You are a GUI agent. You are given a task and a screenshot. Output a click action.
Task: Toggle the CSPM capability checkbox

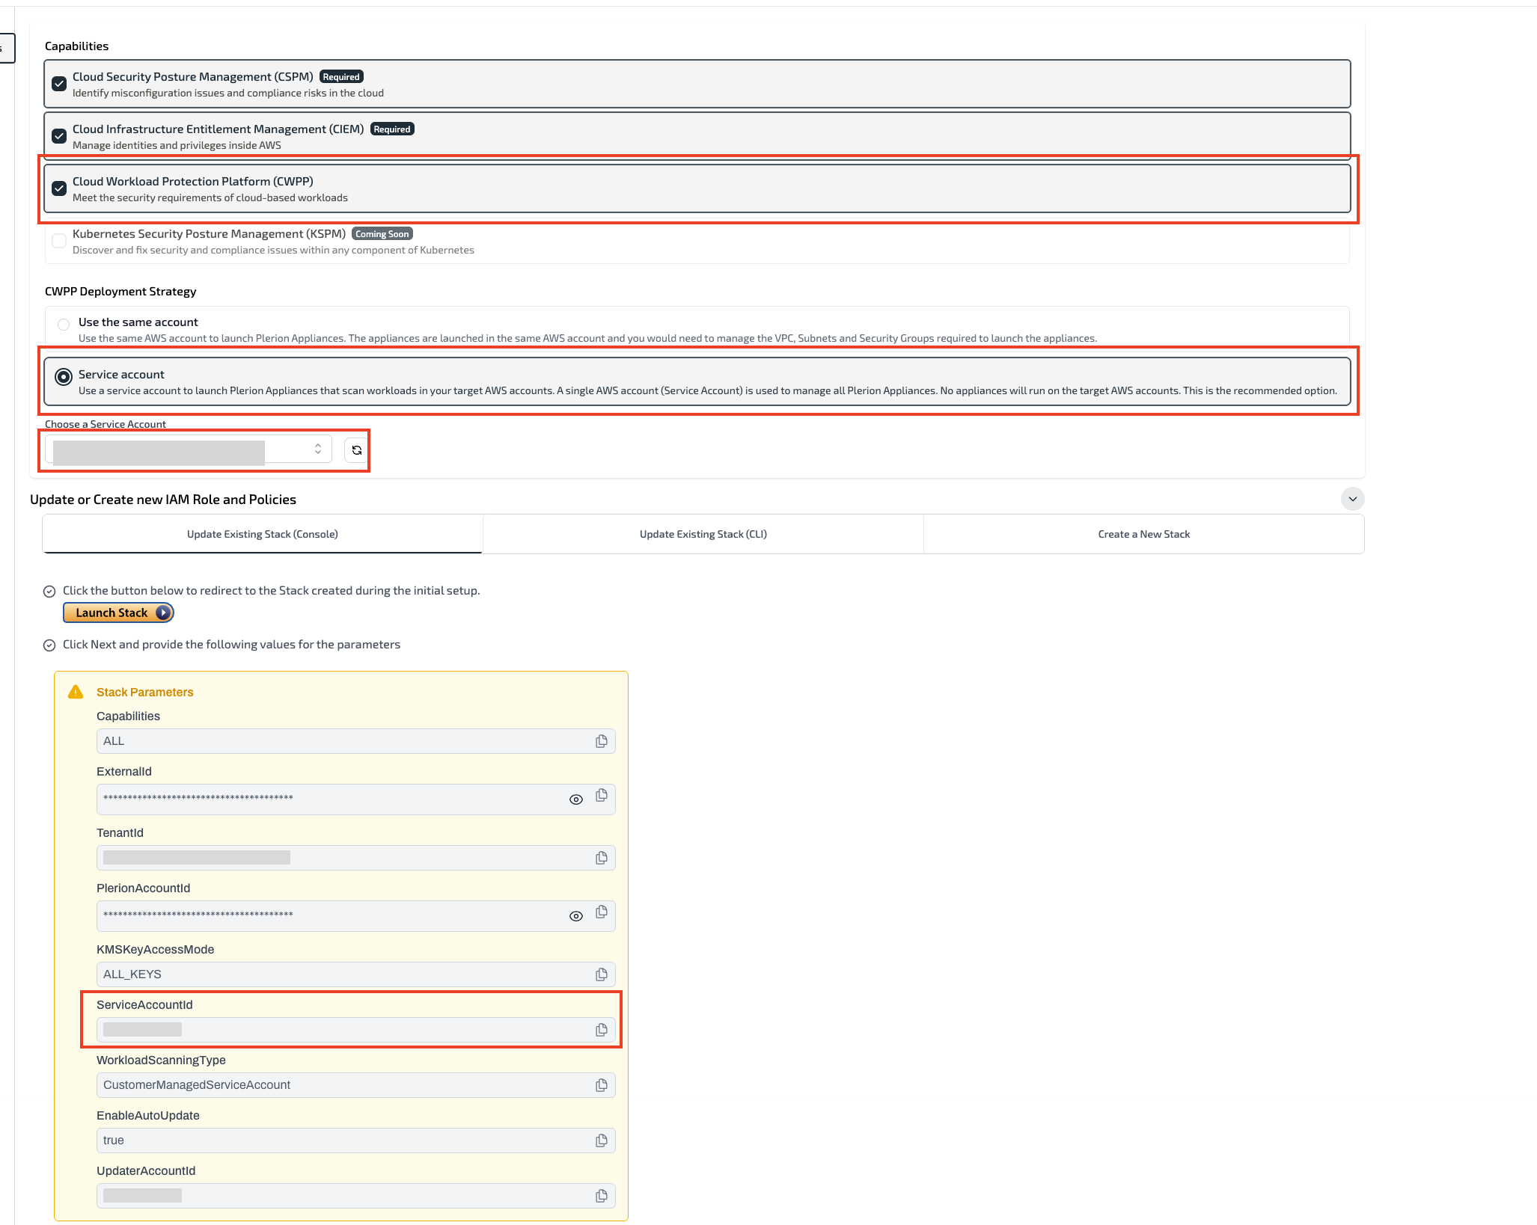click(59, 84)
